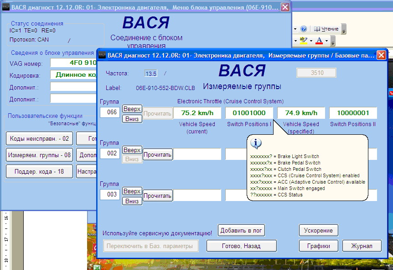The width and height of the screenshot is (393, 270).
Task: Click Вверх button for group 002
Action: click(132, 150)
